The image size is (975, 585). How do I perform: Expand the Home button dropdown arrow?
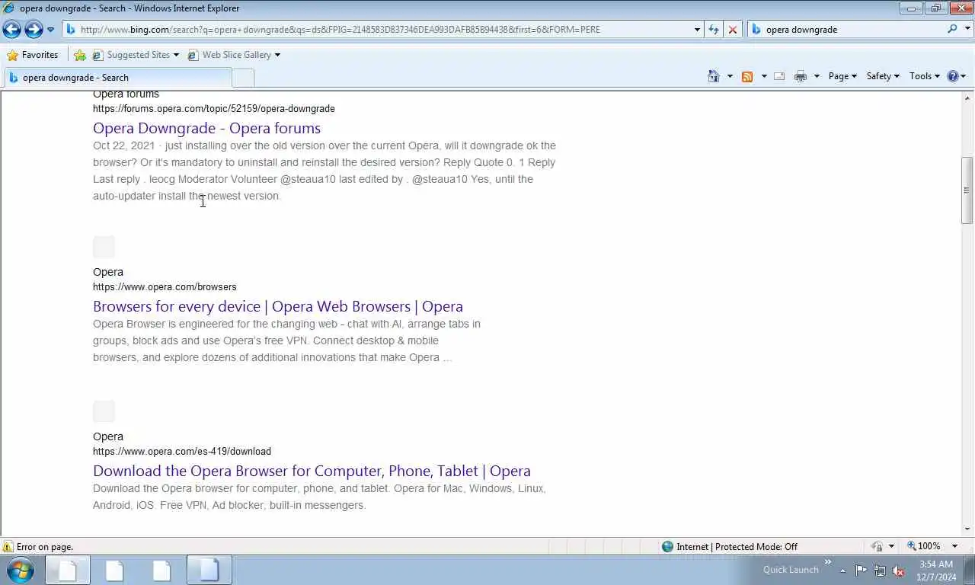pyautogui.click(x=730, y=76)
